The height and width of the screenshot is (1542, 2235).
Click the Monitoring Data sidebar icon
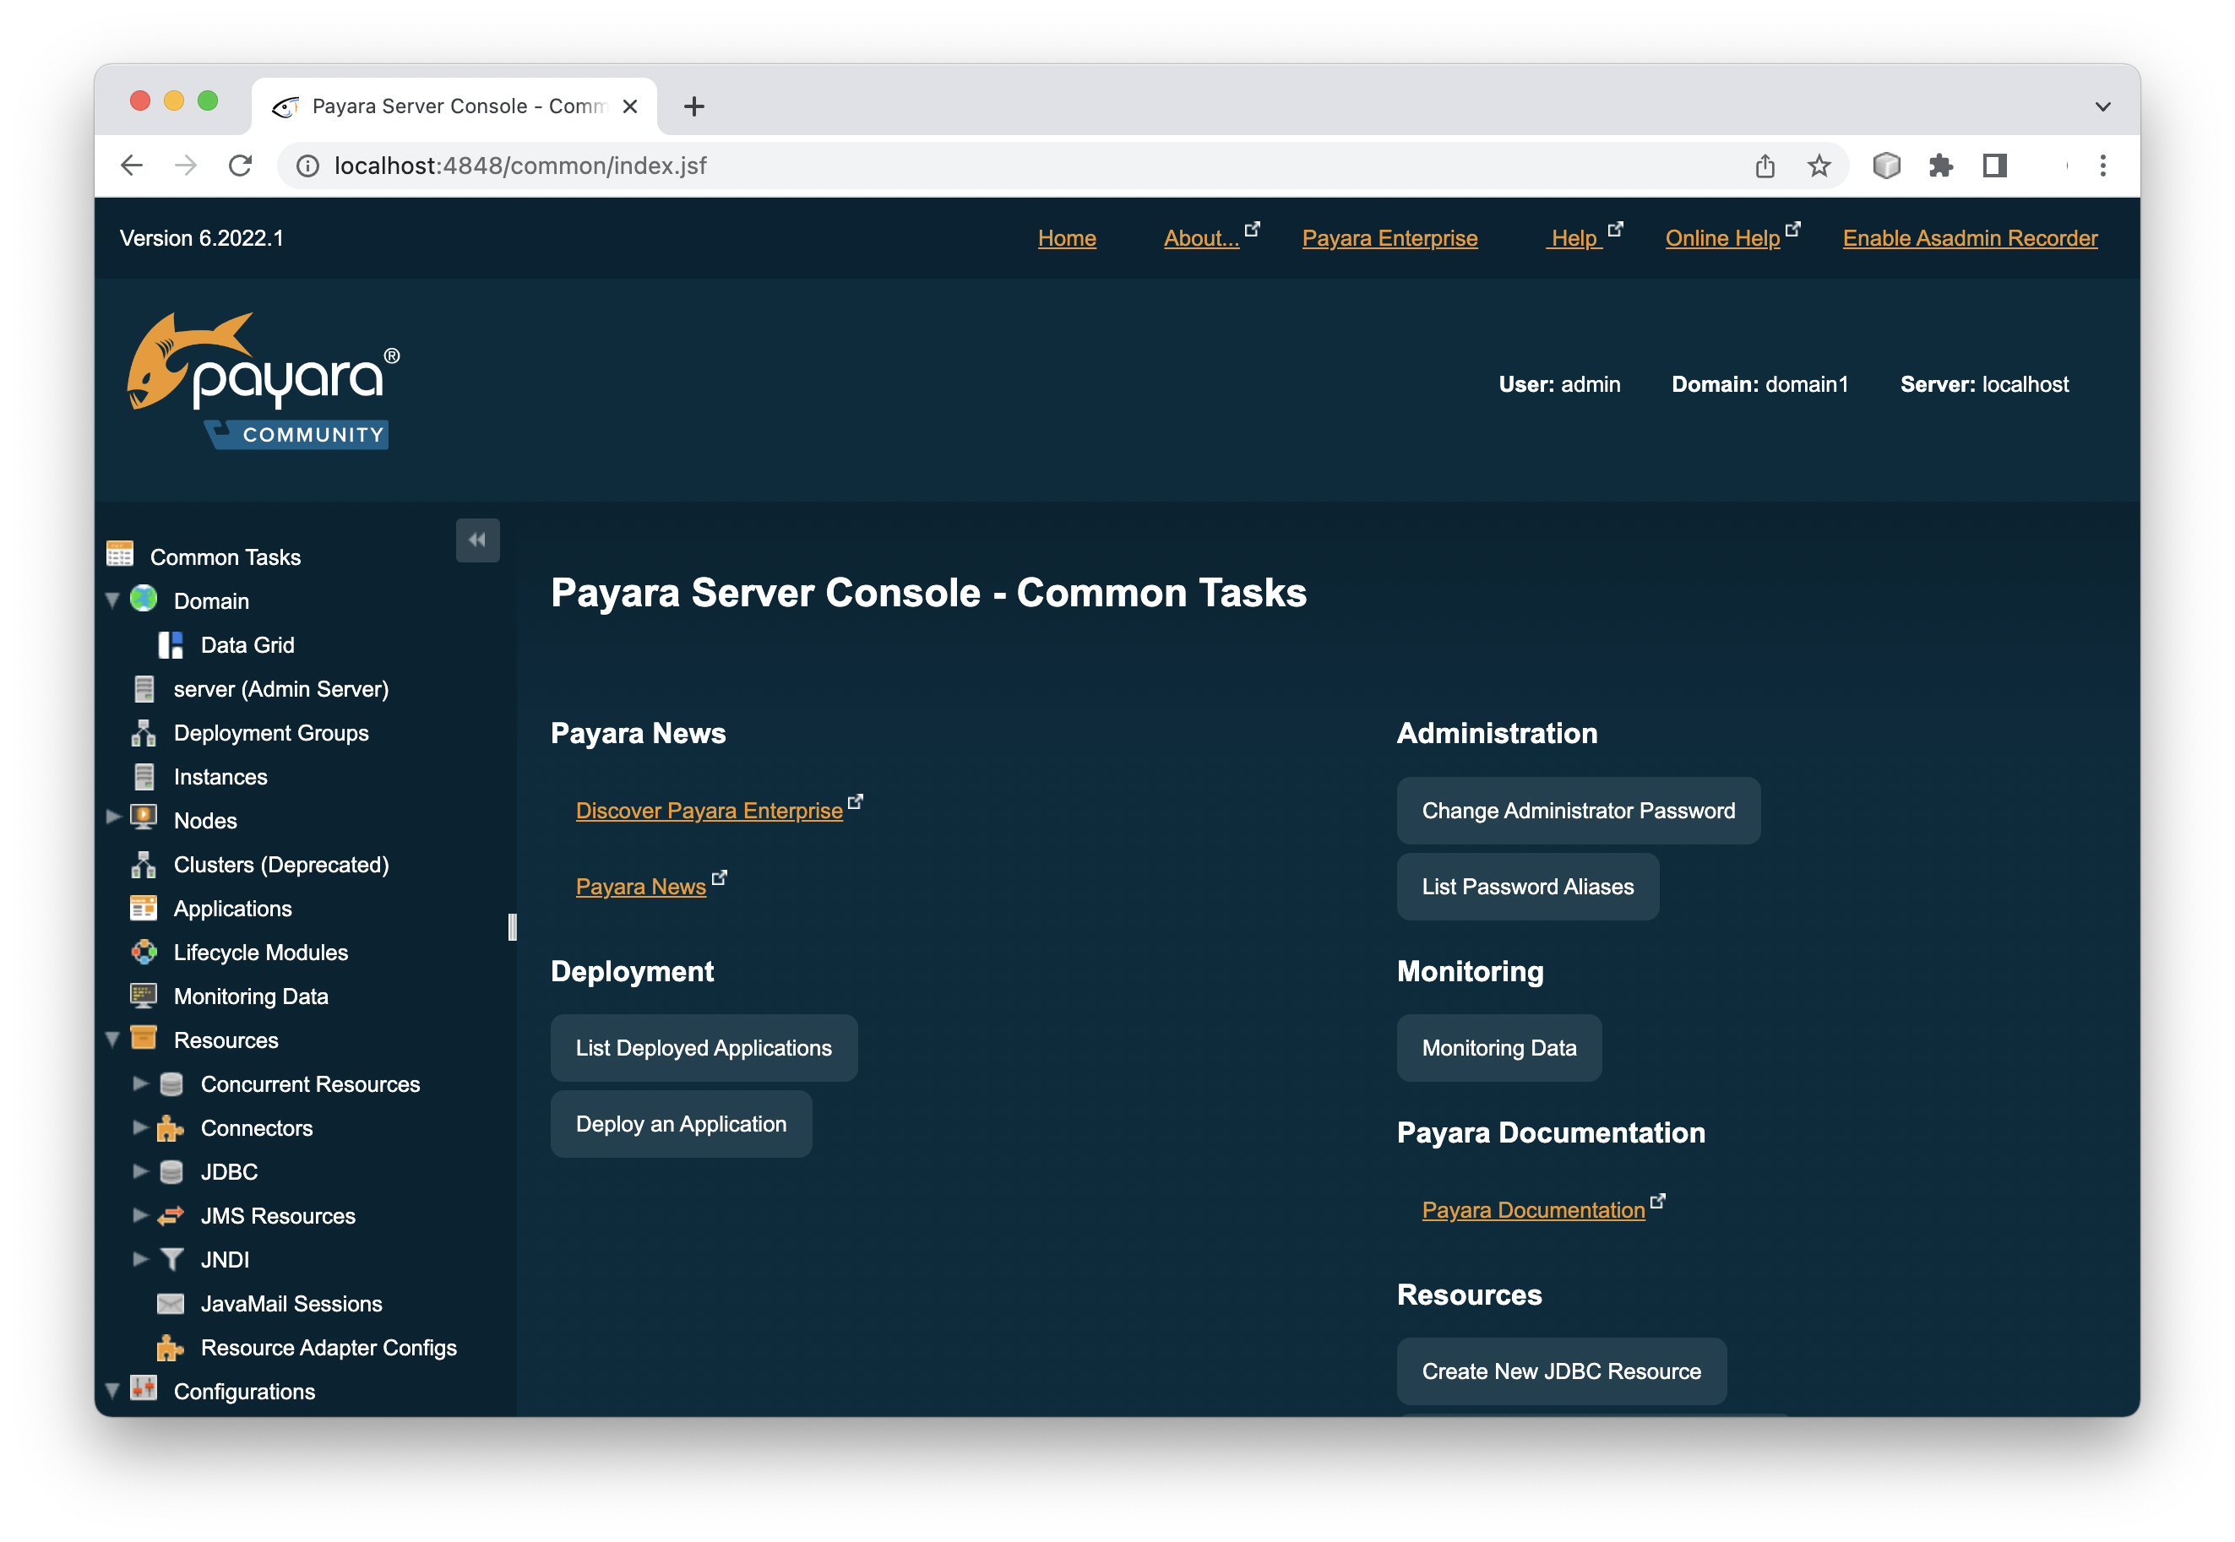click(x=144, y=996)
